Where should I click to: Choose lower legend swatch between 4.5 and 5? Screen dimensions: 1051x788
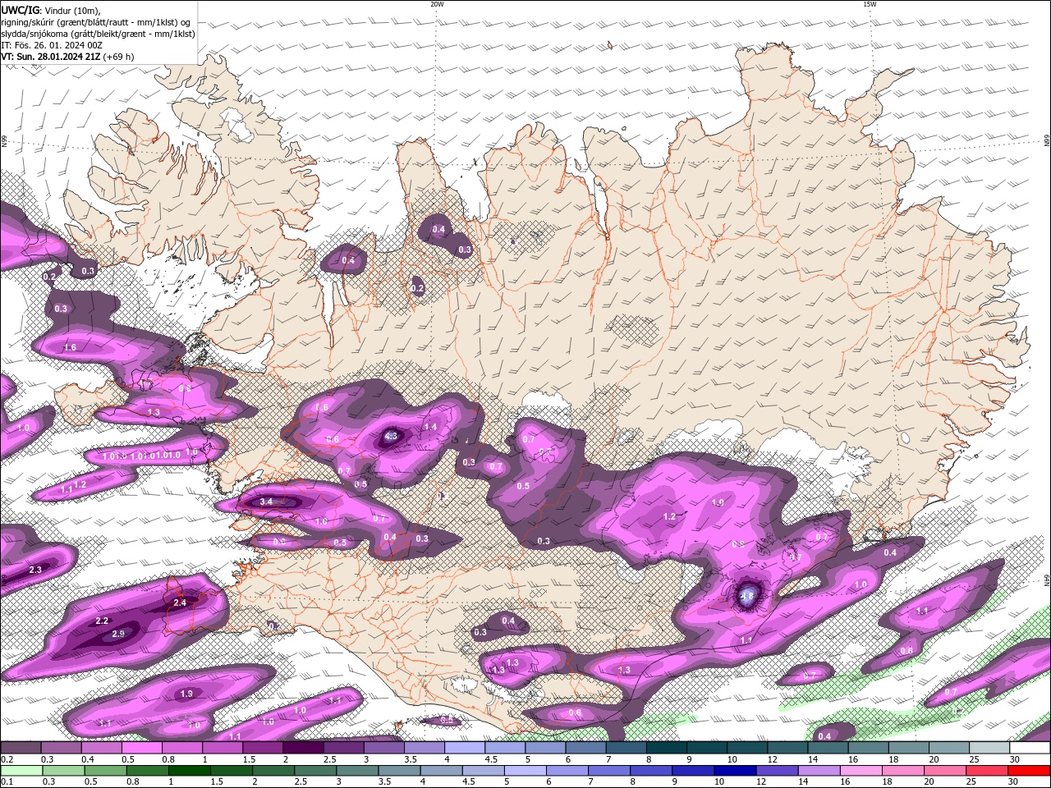pos(483,771)
